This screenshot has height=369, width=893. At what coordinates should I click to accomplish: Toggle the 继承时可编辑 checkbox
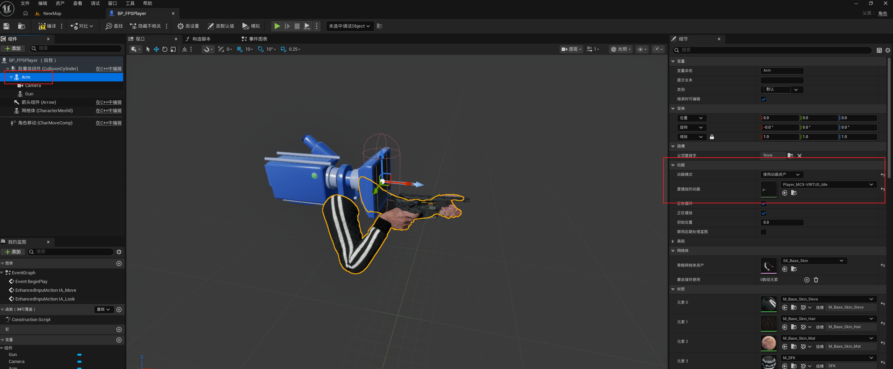pos(764,99)
